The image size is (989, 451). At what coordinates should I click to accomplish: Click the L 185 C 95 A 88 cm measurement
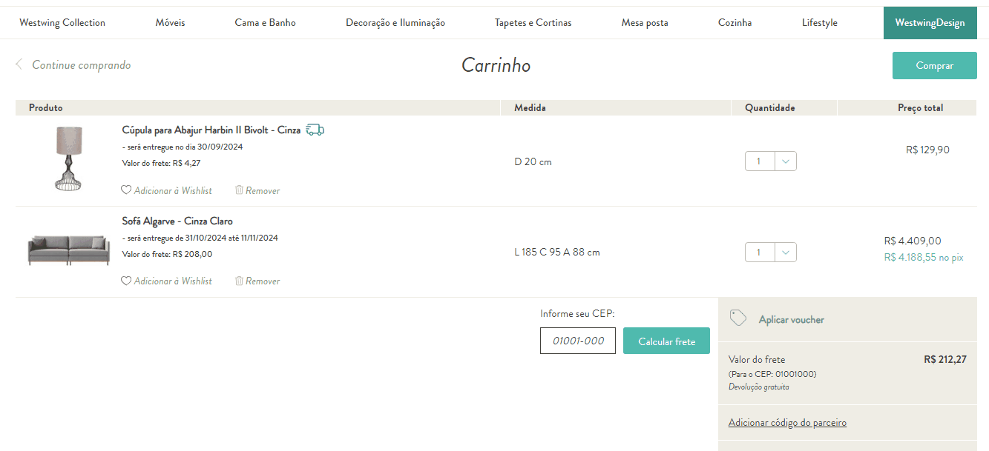pyautogui.click(x=557, y=252)
